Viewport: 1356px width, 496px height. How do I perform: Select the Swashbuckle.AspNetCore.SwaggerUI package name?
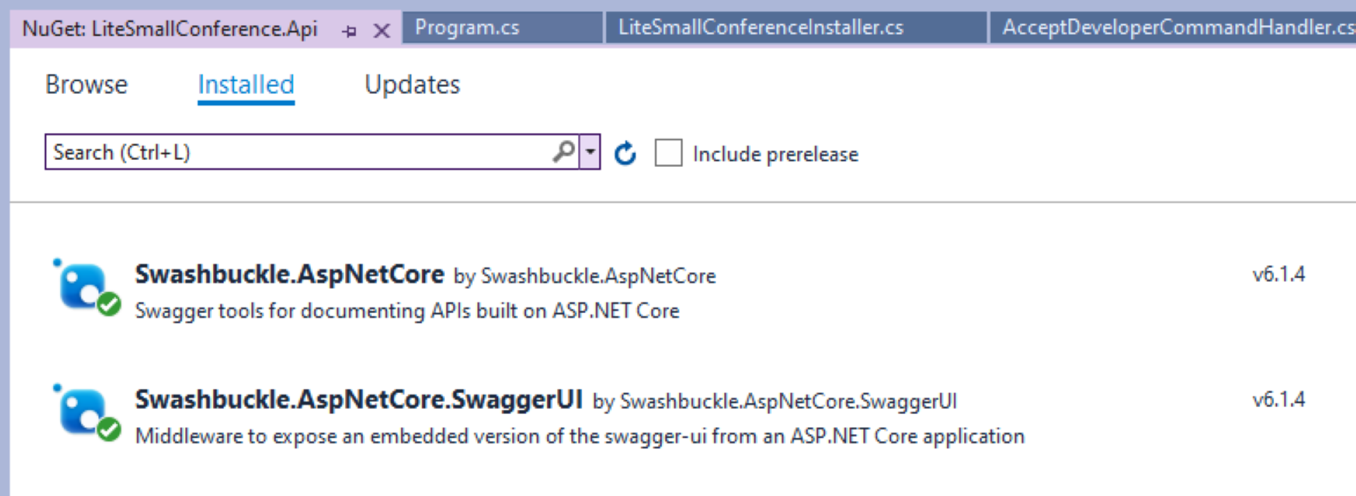pos(359,399)
